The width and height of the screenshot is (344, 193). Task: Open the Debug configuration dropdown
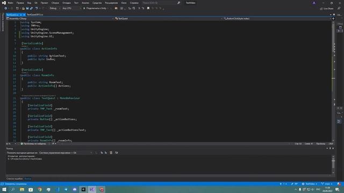55,9
